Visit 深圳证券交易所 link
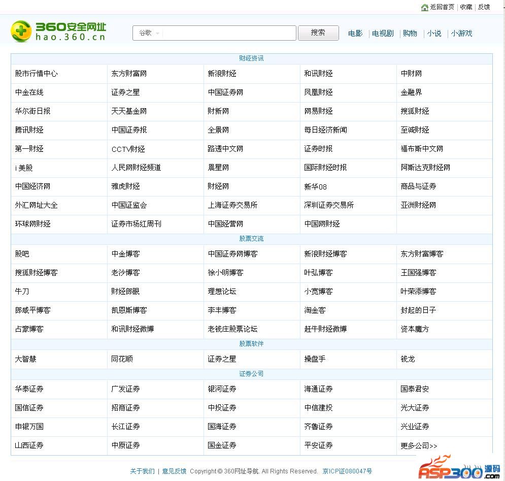The width and height of the screenshot is (505, 481). 329,205
